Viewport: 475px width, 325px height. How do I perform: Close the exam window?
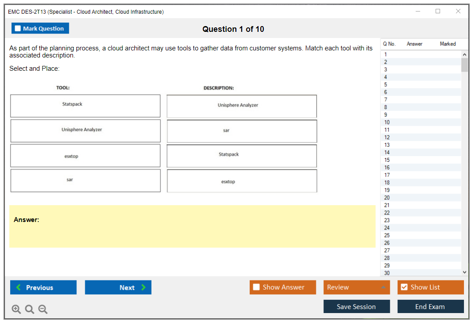point(458,11)
